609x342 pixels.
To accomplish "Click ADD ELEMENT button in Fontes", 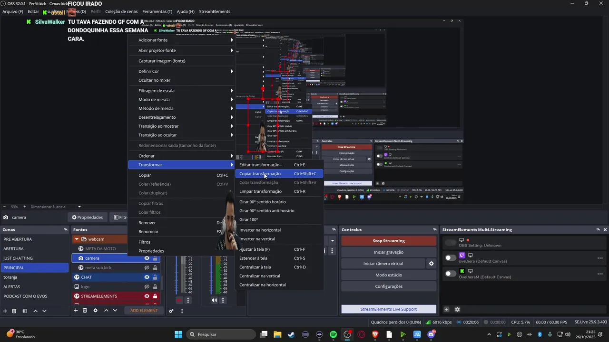I will pos(144,311).
